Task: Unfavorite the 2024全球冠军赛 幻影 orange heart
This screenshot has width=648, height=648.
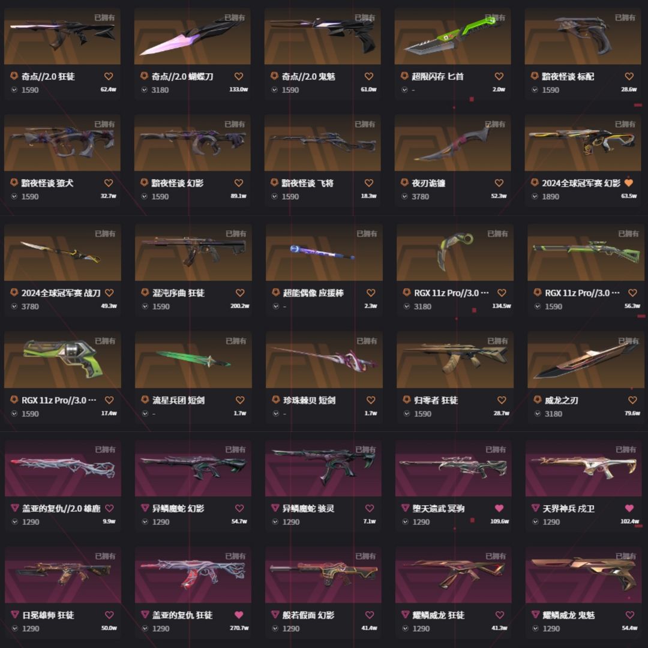Action: tap(629, 182)
